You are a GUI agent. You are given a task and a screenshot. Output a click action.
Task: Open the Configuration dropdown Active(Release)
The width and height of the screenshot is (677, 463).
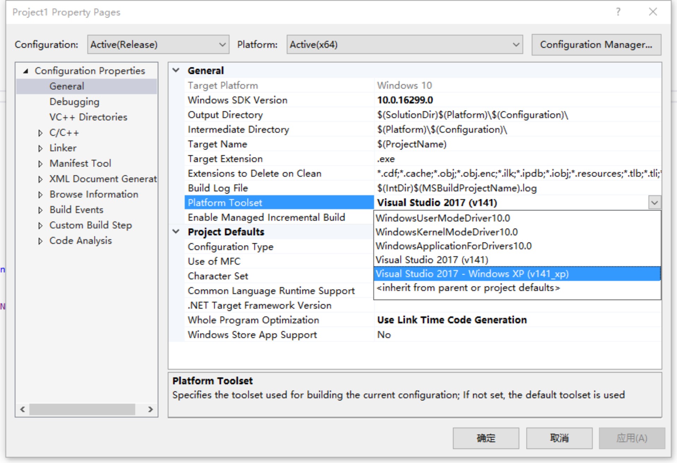point(158,45)
